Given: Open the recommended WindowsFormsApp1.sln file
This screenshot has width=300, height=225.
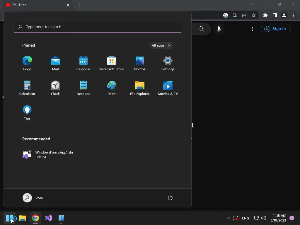Looking at the screenshot, I should point(48,155).
